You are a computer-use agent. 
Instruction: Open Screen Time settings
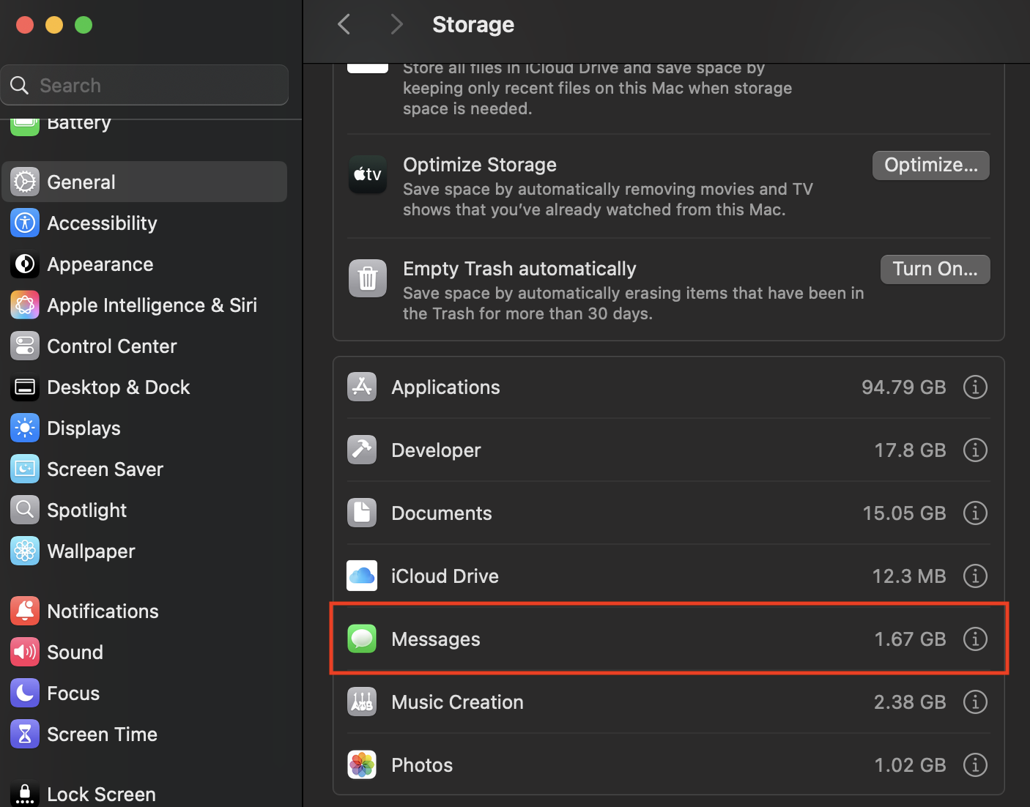[102, 734]
